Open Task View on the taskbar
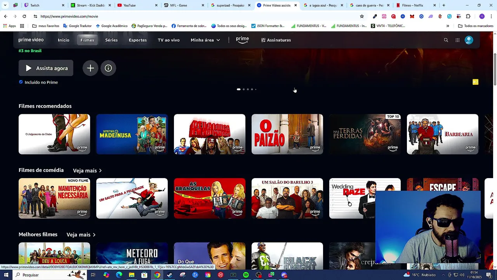The image size is (497, 280). (x=93, y=275)
